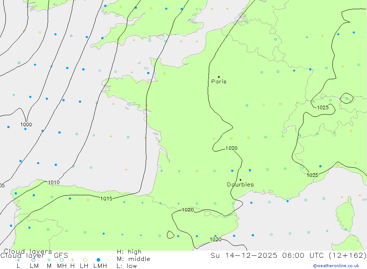
Task: Click the Dourbies city dot marker
Action: 240,180
